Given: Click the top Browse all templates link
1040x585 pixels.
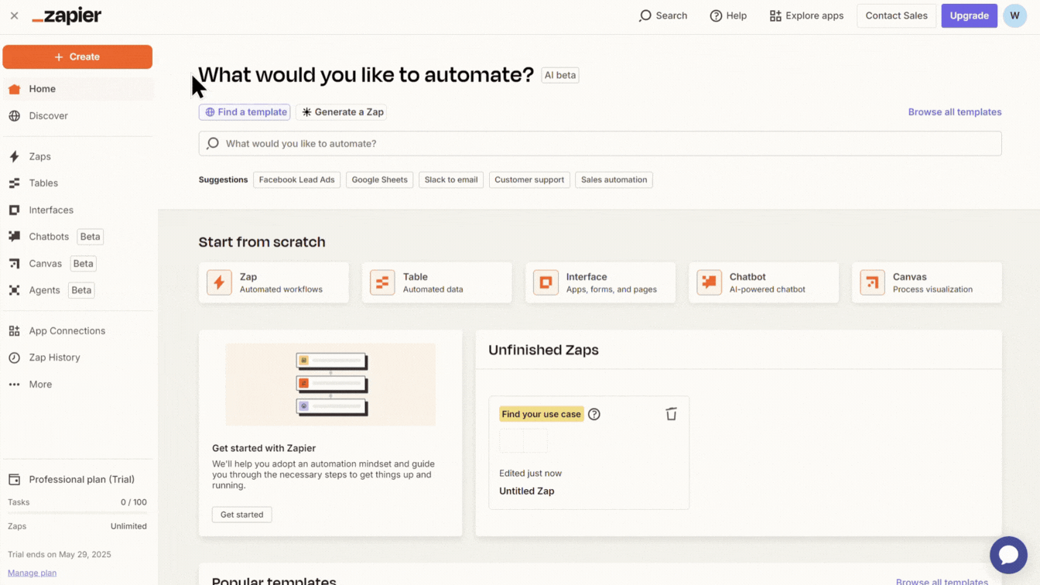Looking at the screenshot, I should point(954,112).
